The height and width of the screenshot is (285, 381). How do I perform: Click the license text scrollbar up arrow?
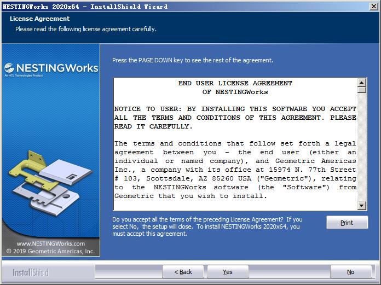[362, 83]
